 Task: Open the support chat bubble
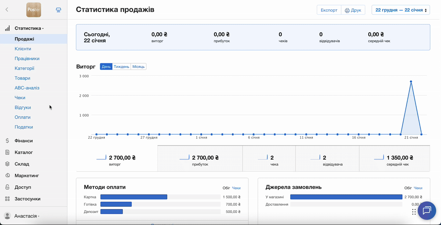427,211
